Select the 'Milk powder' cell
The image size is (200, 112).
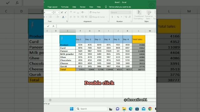[67, 54]
